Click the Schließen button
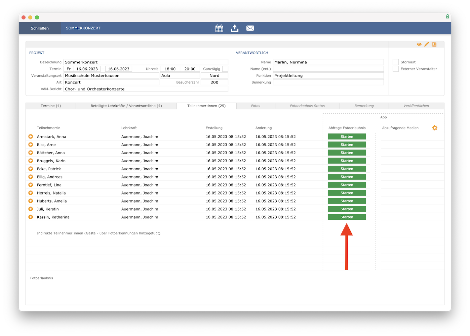Viewport: 470px width, 336px height. click(x=40, y=28)
